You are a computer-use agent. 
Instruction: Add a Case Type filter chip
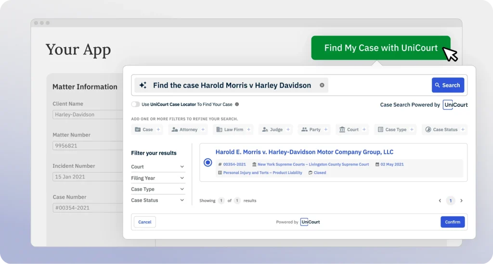point(395,129)
